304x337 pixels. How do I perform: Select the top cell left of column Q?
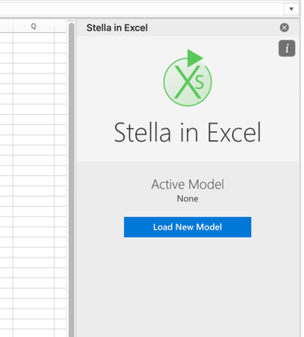click(x=6, y=38)
